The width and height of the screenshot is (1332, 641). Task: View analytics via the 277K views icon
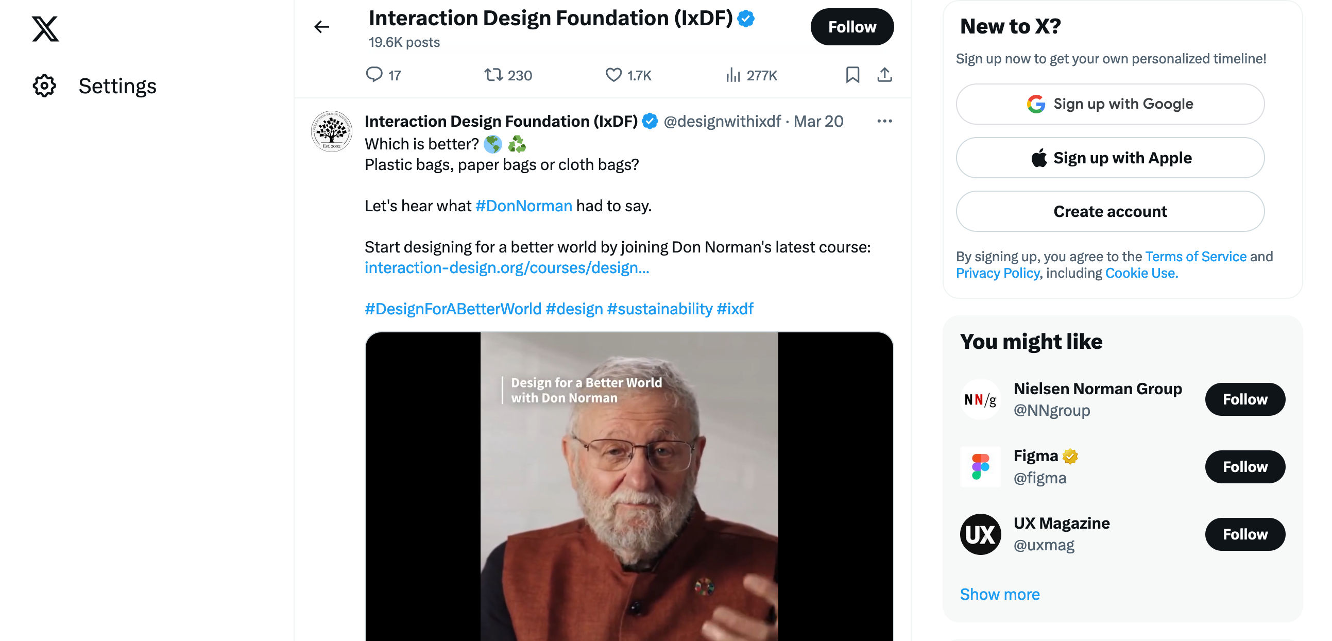point(735,75)
